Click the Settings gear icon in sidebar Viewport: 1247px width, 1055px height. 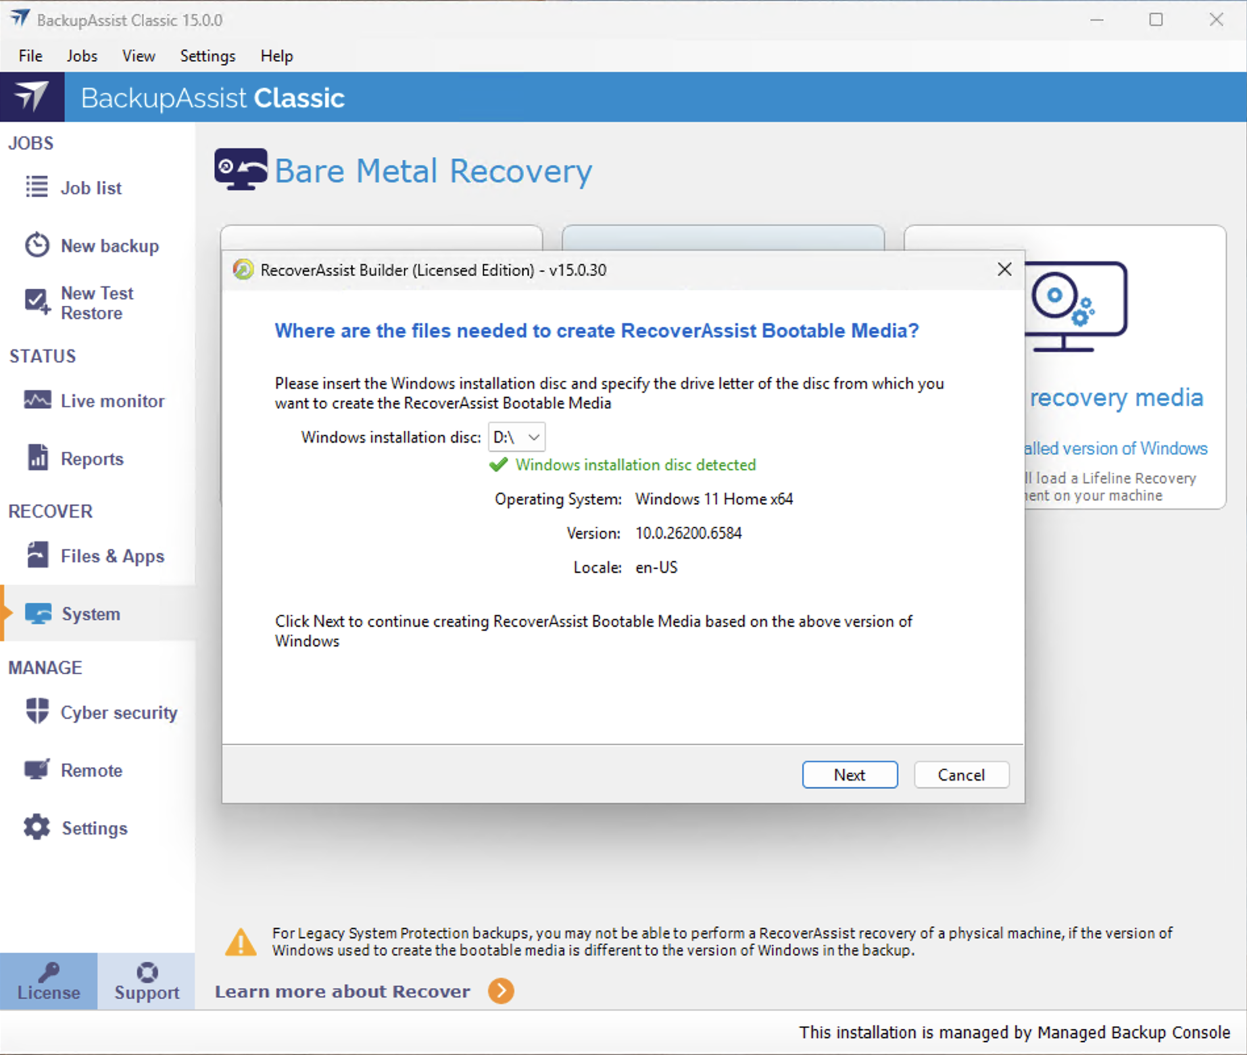tap(37, 827)
